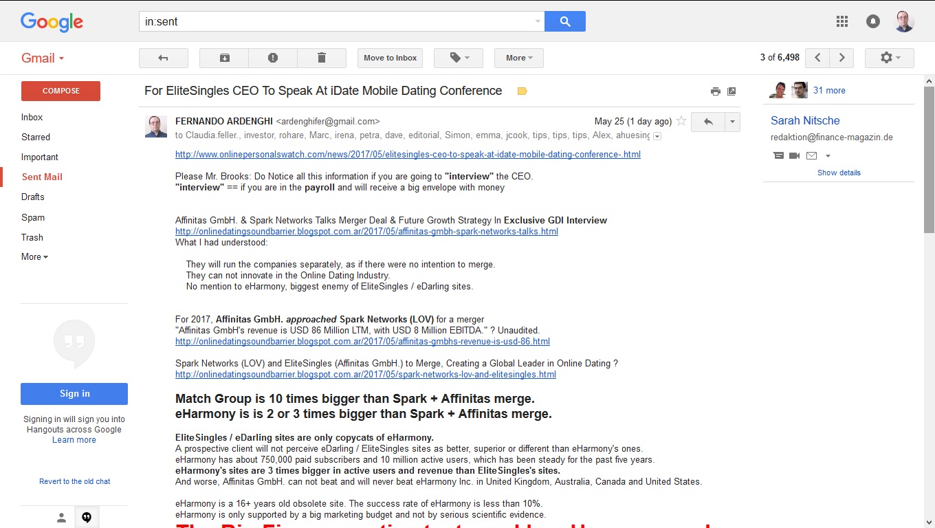Open conversation in a new window
935x528 pixels.
point(731,91)
